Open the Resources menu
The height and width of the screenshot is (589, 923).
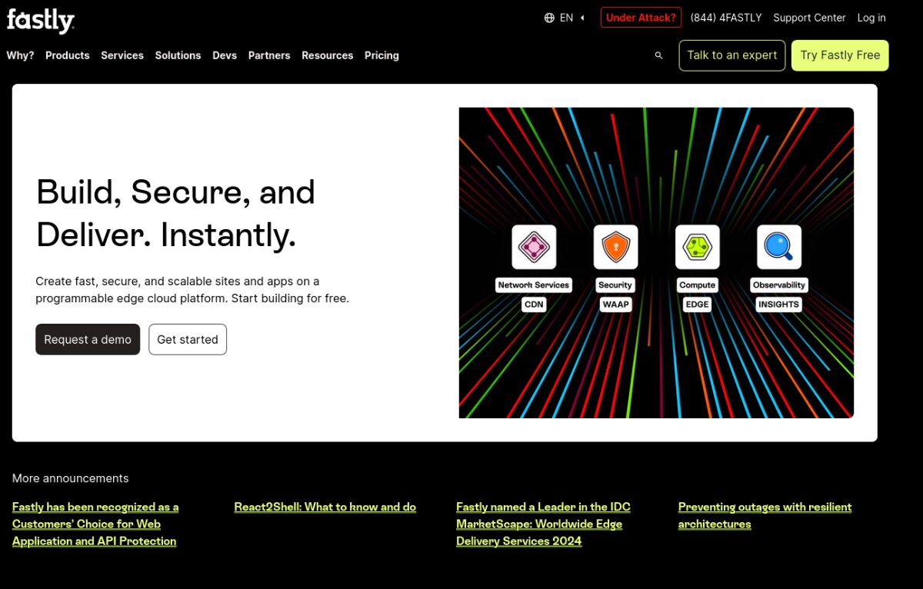(x=328, y=55)
